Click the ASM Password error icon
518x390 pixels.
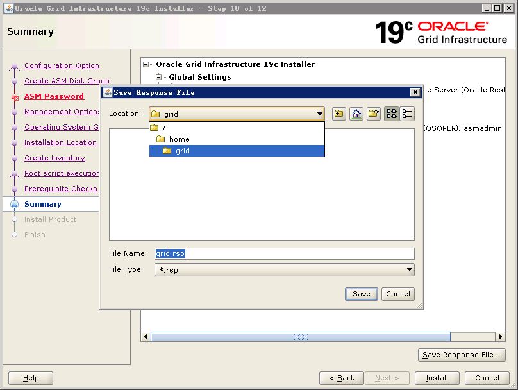[x=15, y=97]
